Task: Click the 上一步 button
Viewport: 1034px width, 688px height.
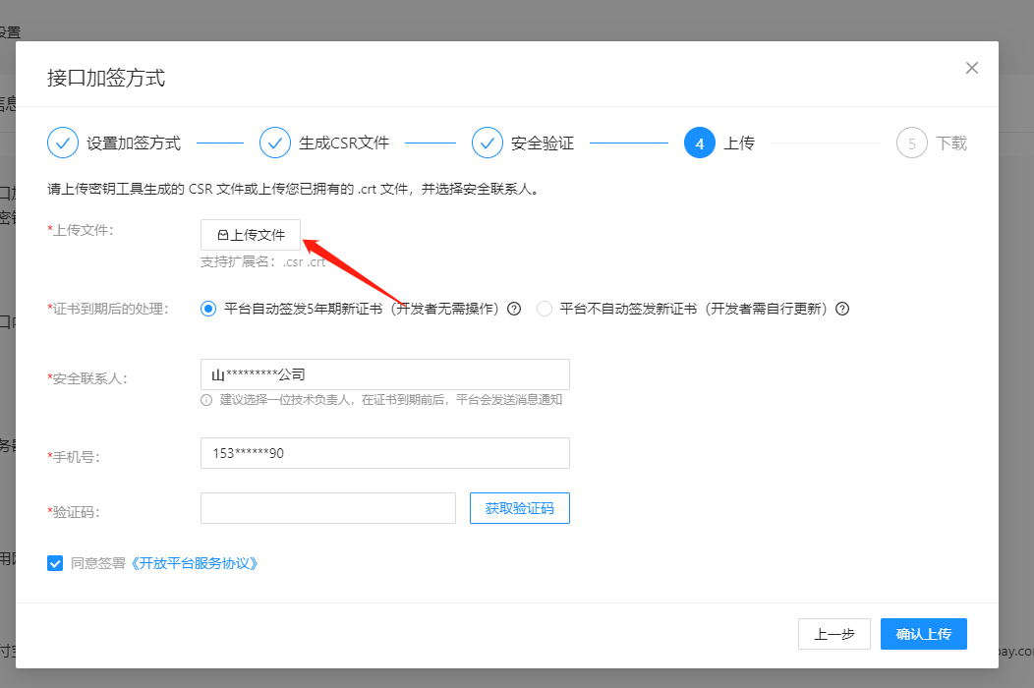Action: [834, 634]
